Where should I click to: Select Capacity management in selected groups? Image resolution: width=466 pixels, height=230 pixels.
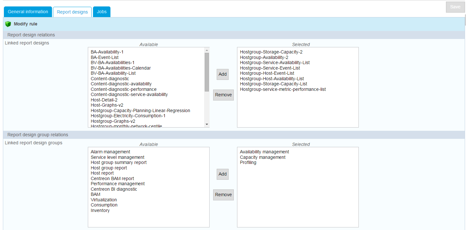263,157
